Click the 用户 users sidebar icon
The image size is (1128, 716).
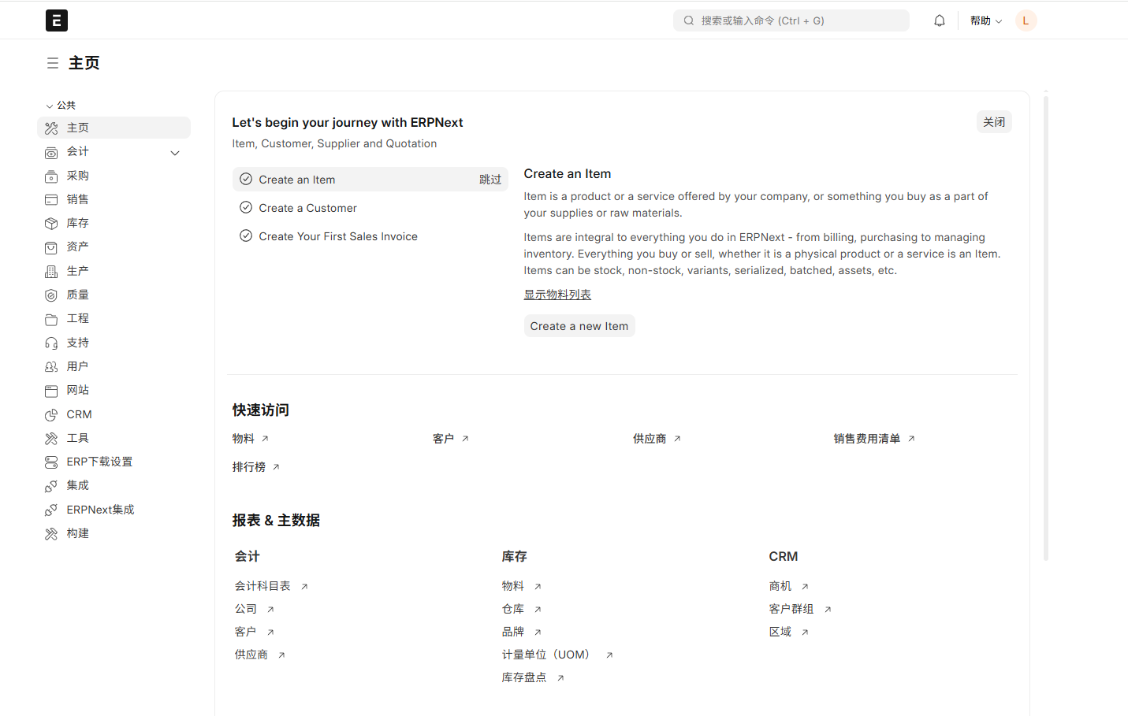point(51,366)
